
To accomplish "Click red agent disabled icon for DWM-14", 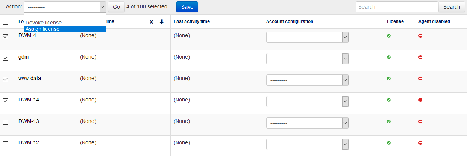I will coord(420,100).
